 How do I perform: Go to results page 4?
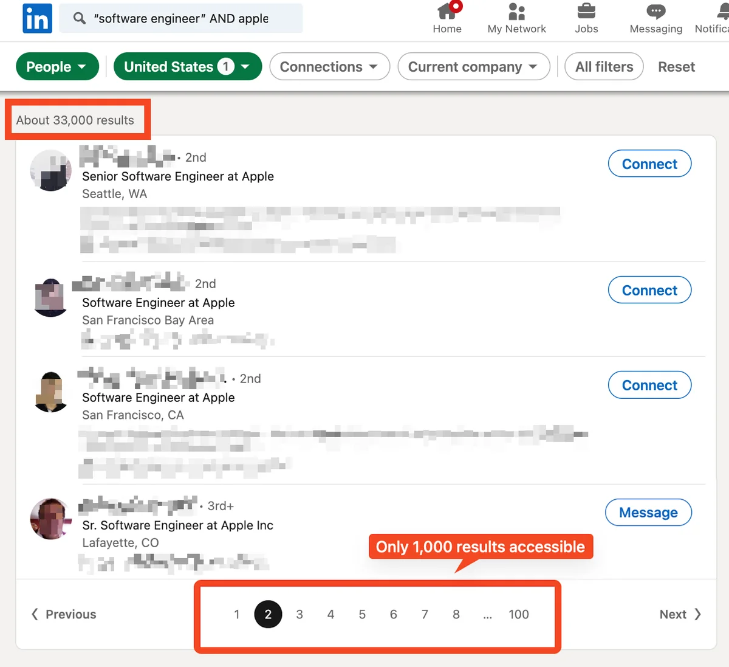330,614
